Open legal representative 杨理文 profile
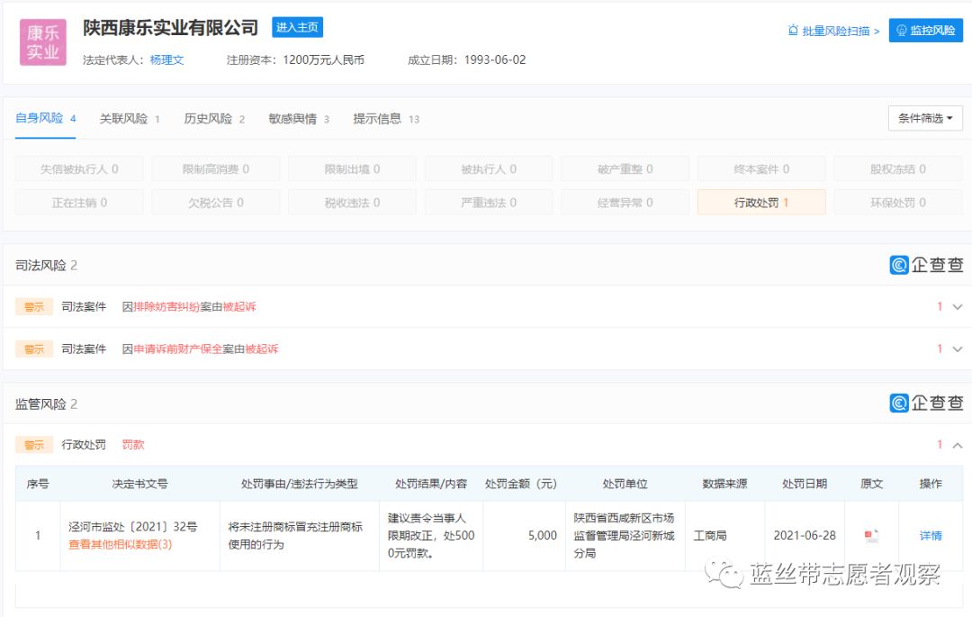The width and height of the screenshot is (972, 617). 166,60
